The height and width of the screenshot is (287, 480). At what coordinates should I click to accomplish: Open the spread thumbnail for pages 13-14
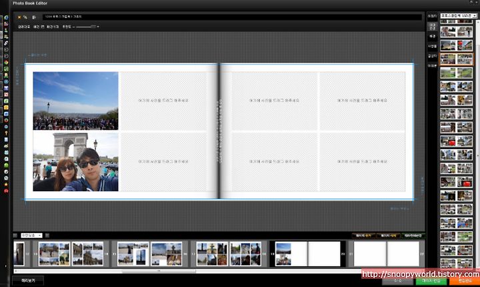(x=71, y=254)
